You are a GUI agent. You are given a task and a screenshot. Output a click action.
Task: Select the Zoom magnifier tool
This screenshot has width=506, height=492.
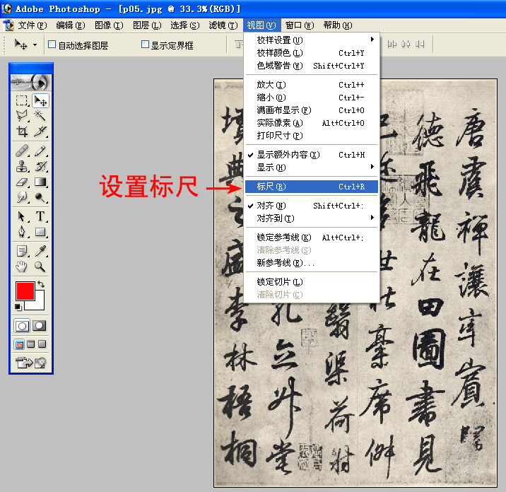coord(41,266)
